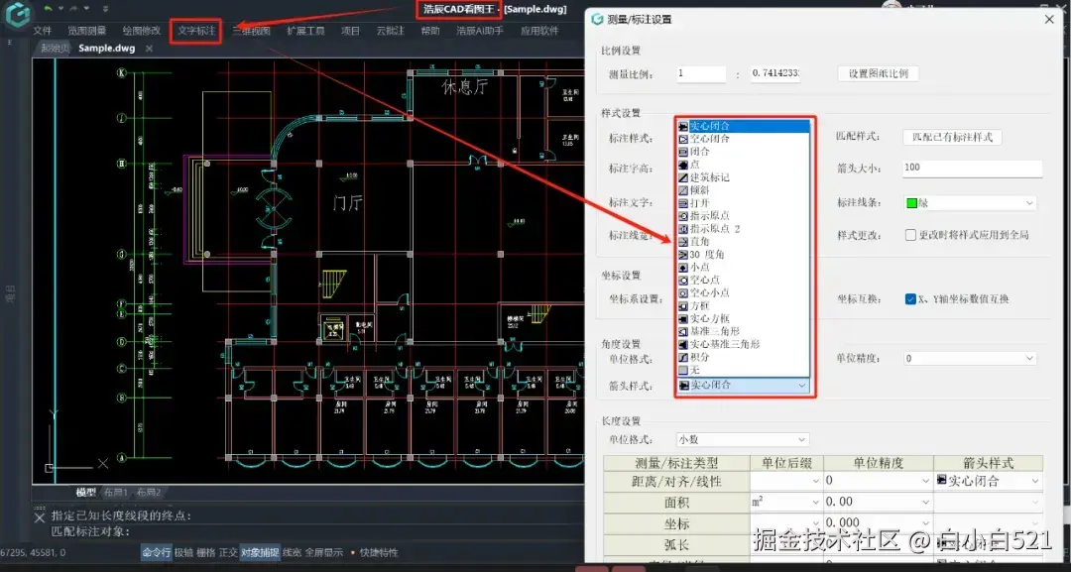Open the 文件 menu
The height and width of the screenshot is (572, 1071).
click(43, 31)
